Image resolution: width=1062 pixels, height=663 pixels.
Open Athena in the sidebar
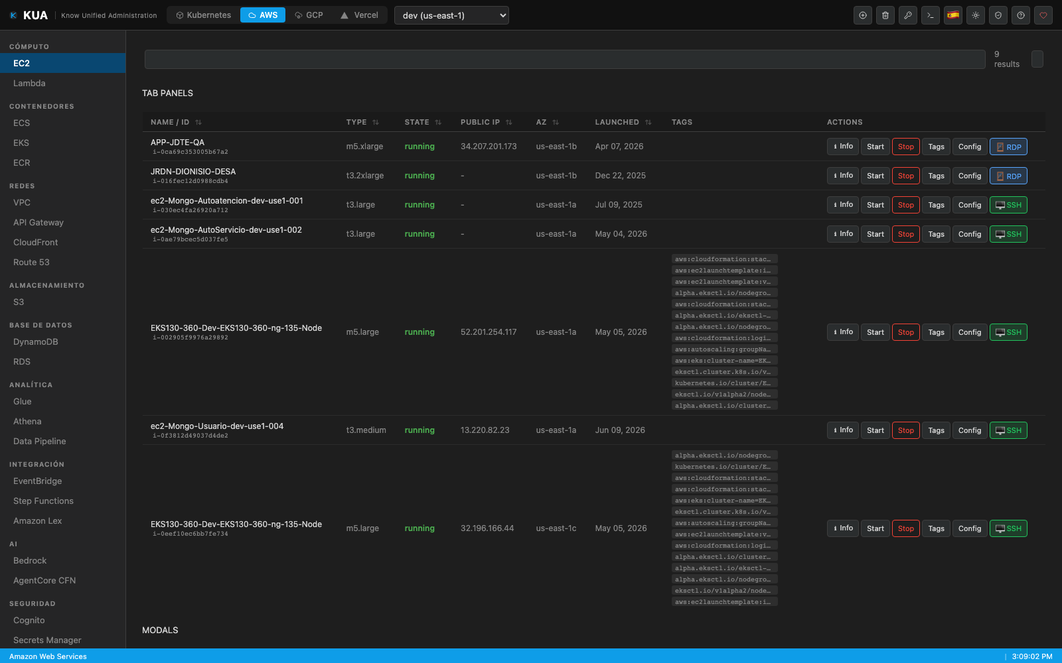(x=62, y=421)
